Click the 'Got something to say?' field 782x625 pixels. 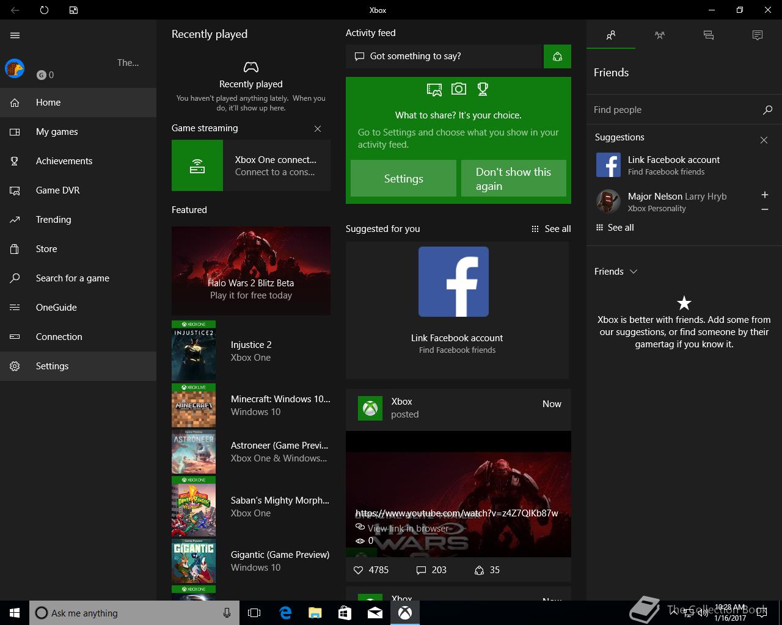(x=445, y=56)
